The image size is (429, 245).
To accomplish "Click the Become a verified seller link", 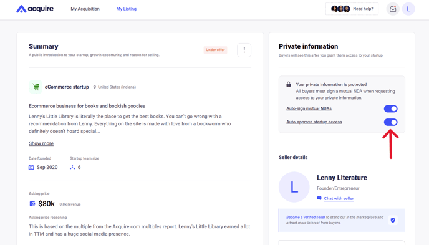I will pyautogui.click(x=306, y=217).
